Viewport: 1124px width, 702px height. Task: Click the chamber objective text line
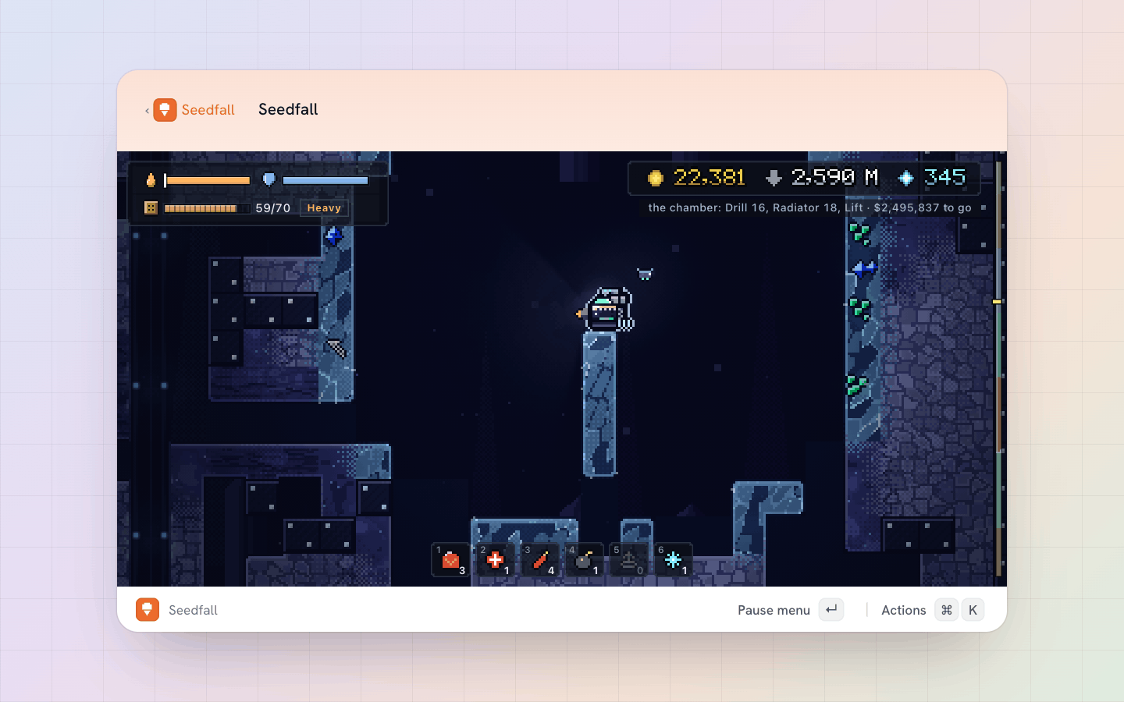[x=809, y=207]
